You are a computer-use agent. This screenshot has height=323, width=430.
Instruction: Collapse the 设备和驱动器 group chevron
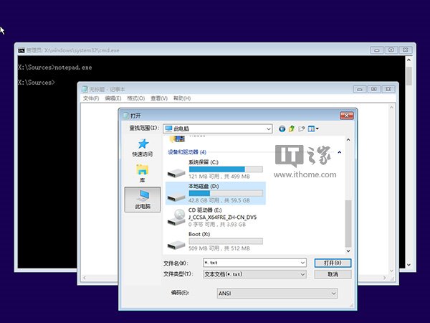point(339,152)
